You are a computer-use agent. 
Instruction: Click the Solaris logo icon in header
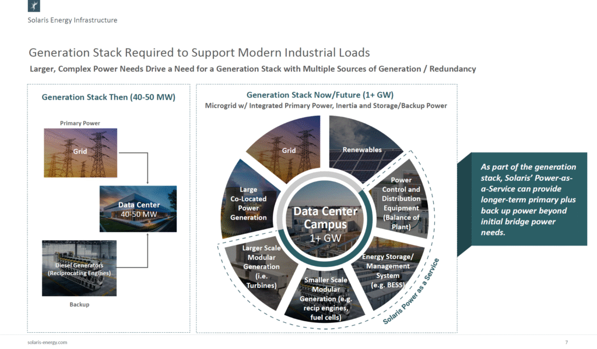pos(34,6)
